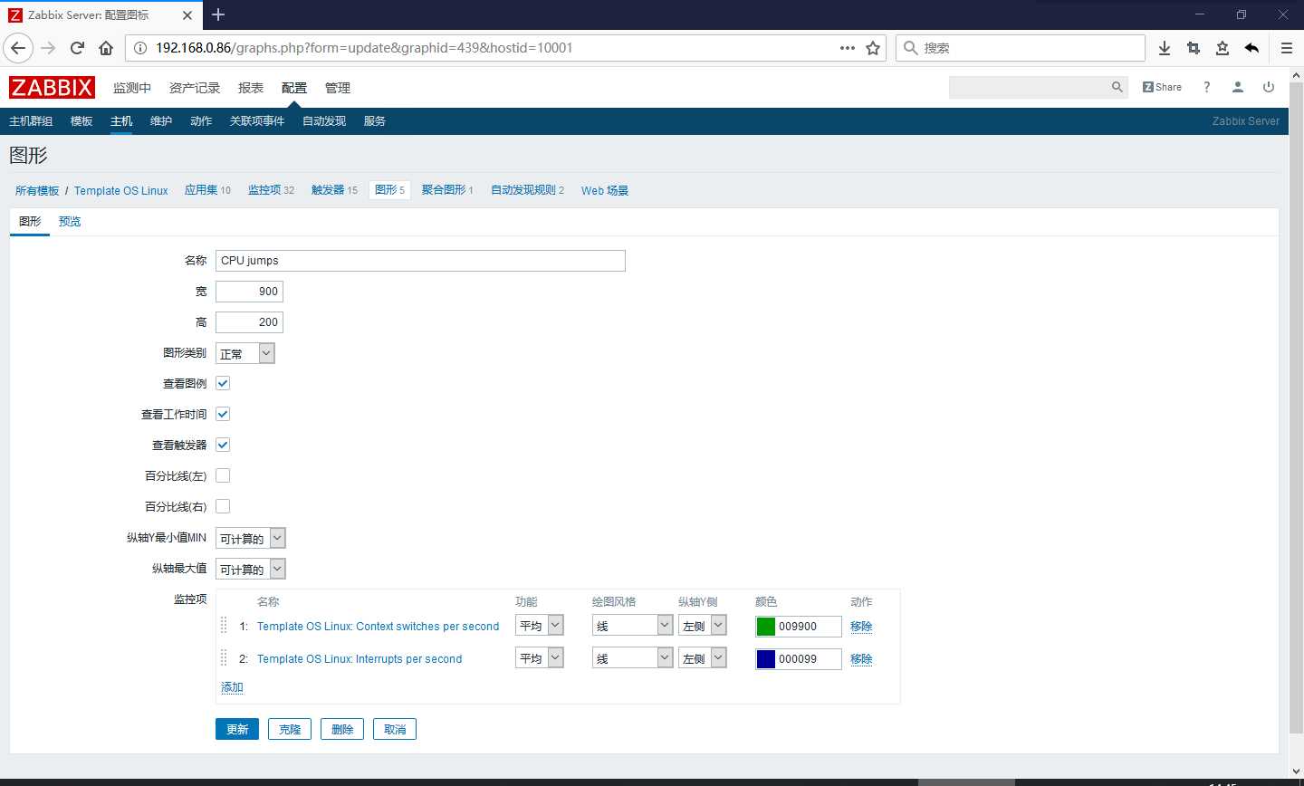Toggle the 查看图例 checkbox
This screenshot has width=1304, height=786.
coord(223,383)
